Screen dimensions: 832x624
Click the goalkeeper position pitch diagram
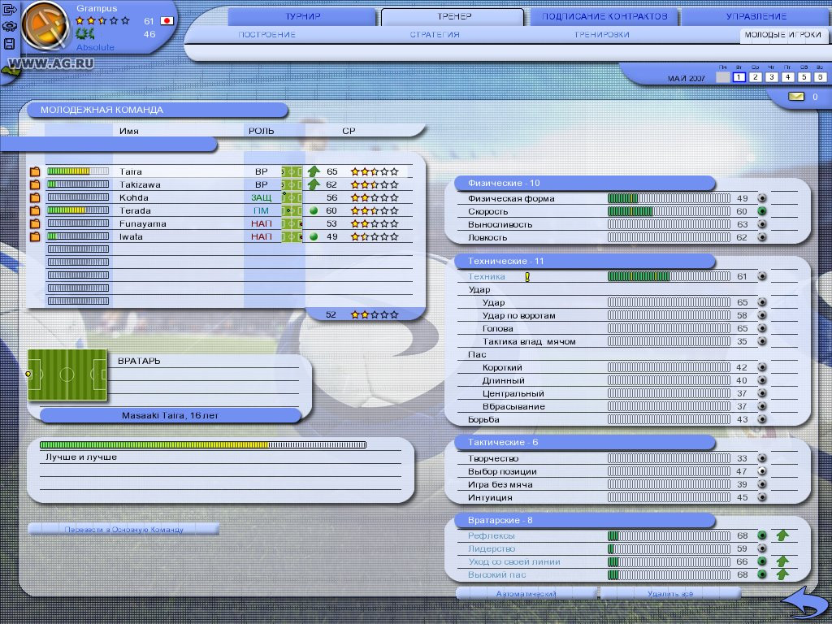pyautogui.click(x=67, y=374)
